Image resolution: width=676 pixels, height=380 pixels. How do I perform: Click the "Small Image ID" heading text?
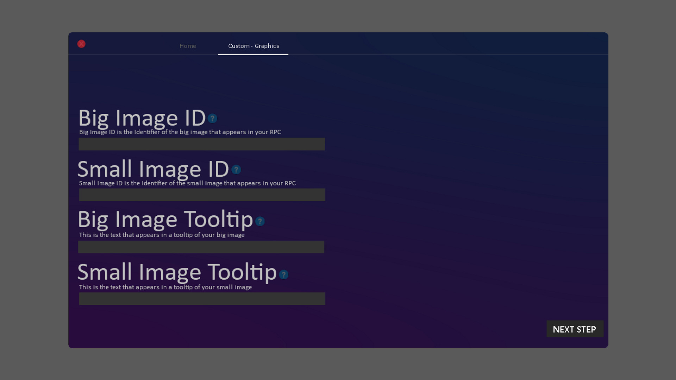pyautogui.click(x=153, y=169)
